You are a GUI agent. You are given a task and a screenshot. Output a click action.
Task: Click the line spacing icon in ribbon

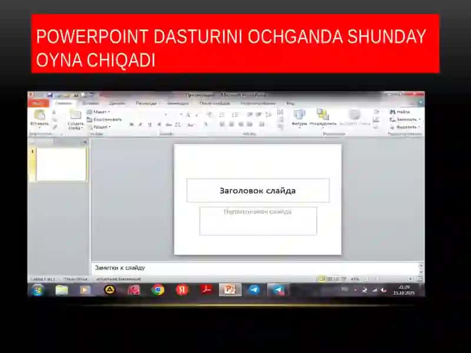coord(268,115)
